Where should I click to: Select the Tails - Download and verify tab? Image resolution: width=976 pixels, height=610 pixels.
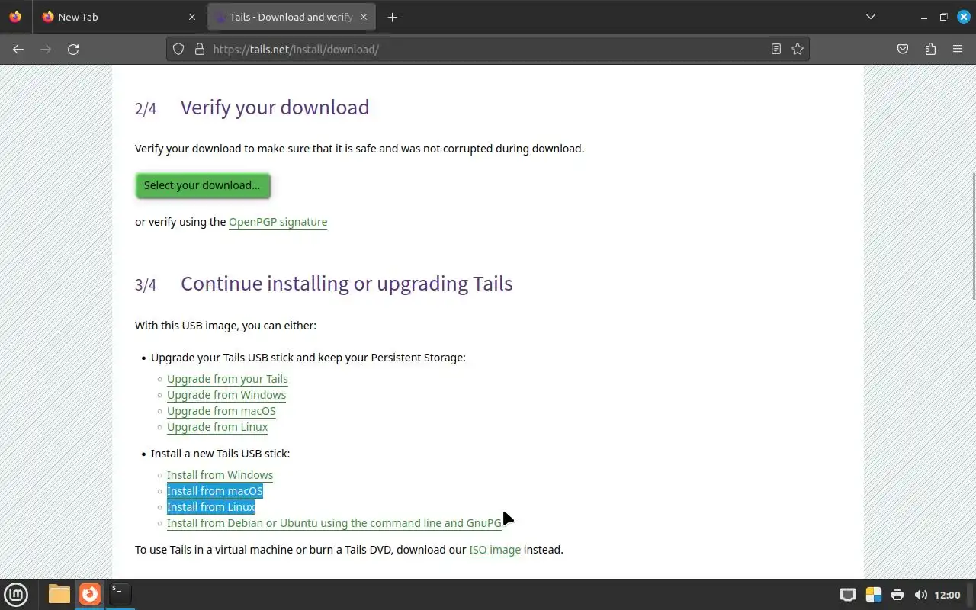click(291, 17)
